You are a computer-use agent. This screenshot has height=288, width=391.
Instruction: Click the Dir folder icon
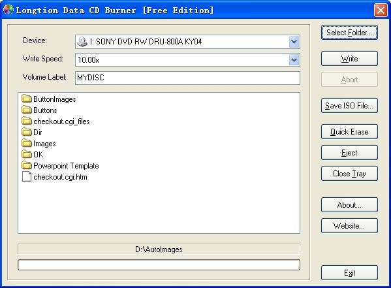26,132
